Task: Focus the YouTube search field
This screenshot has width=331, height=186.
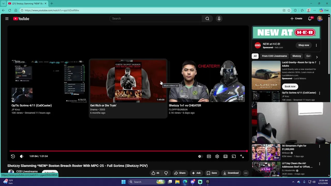Action: pos(156,19)
